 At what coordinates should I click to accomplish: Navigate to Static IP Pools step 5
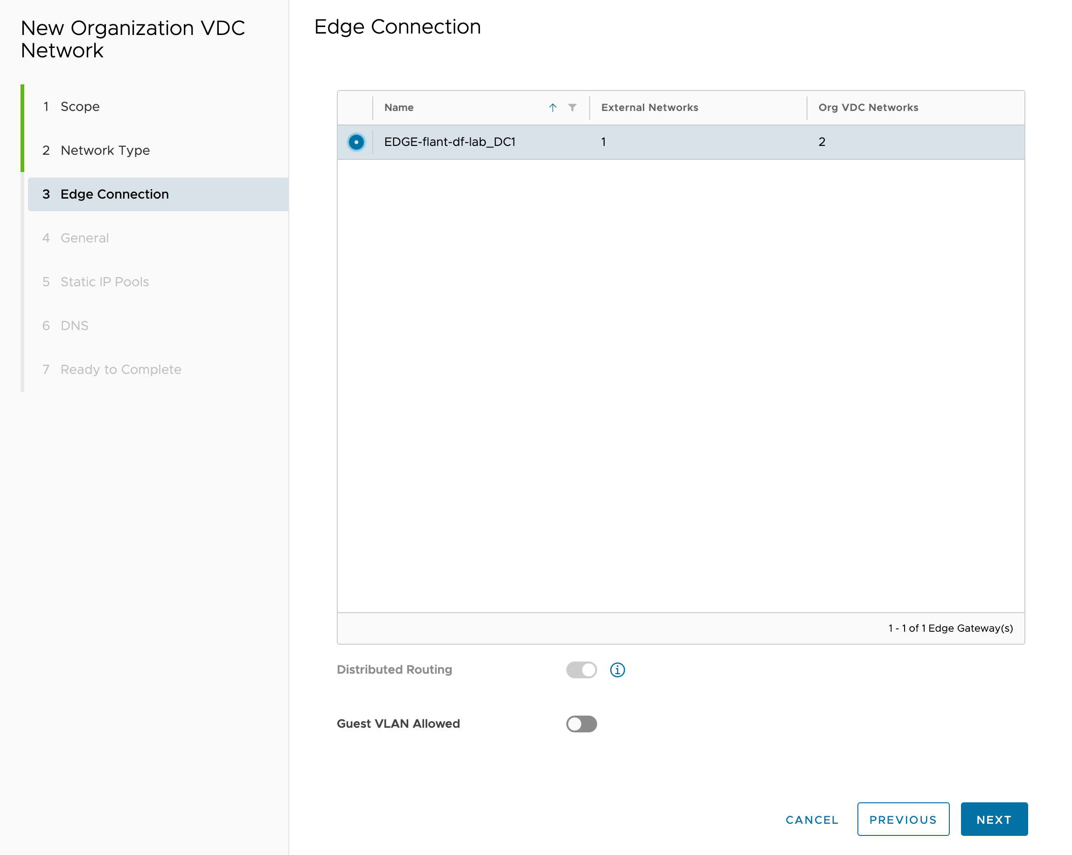pyautogui.click(x=105, y=282)
